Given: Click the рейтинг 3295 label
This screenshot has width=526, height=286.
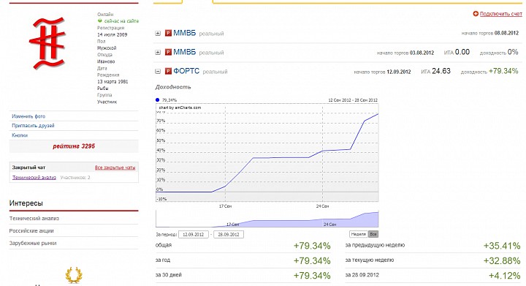Looking at the screenshot, I should [74, 146].
